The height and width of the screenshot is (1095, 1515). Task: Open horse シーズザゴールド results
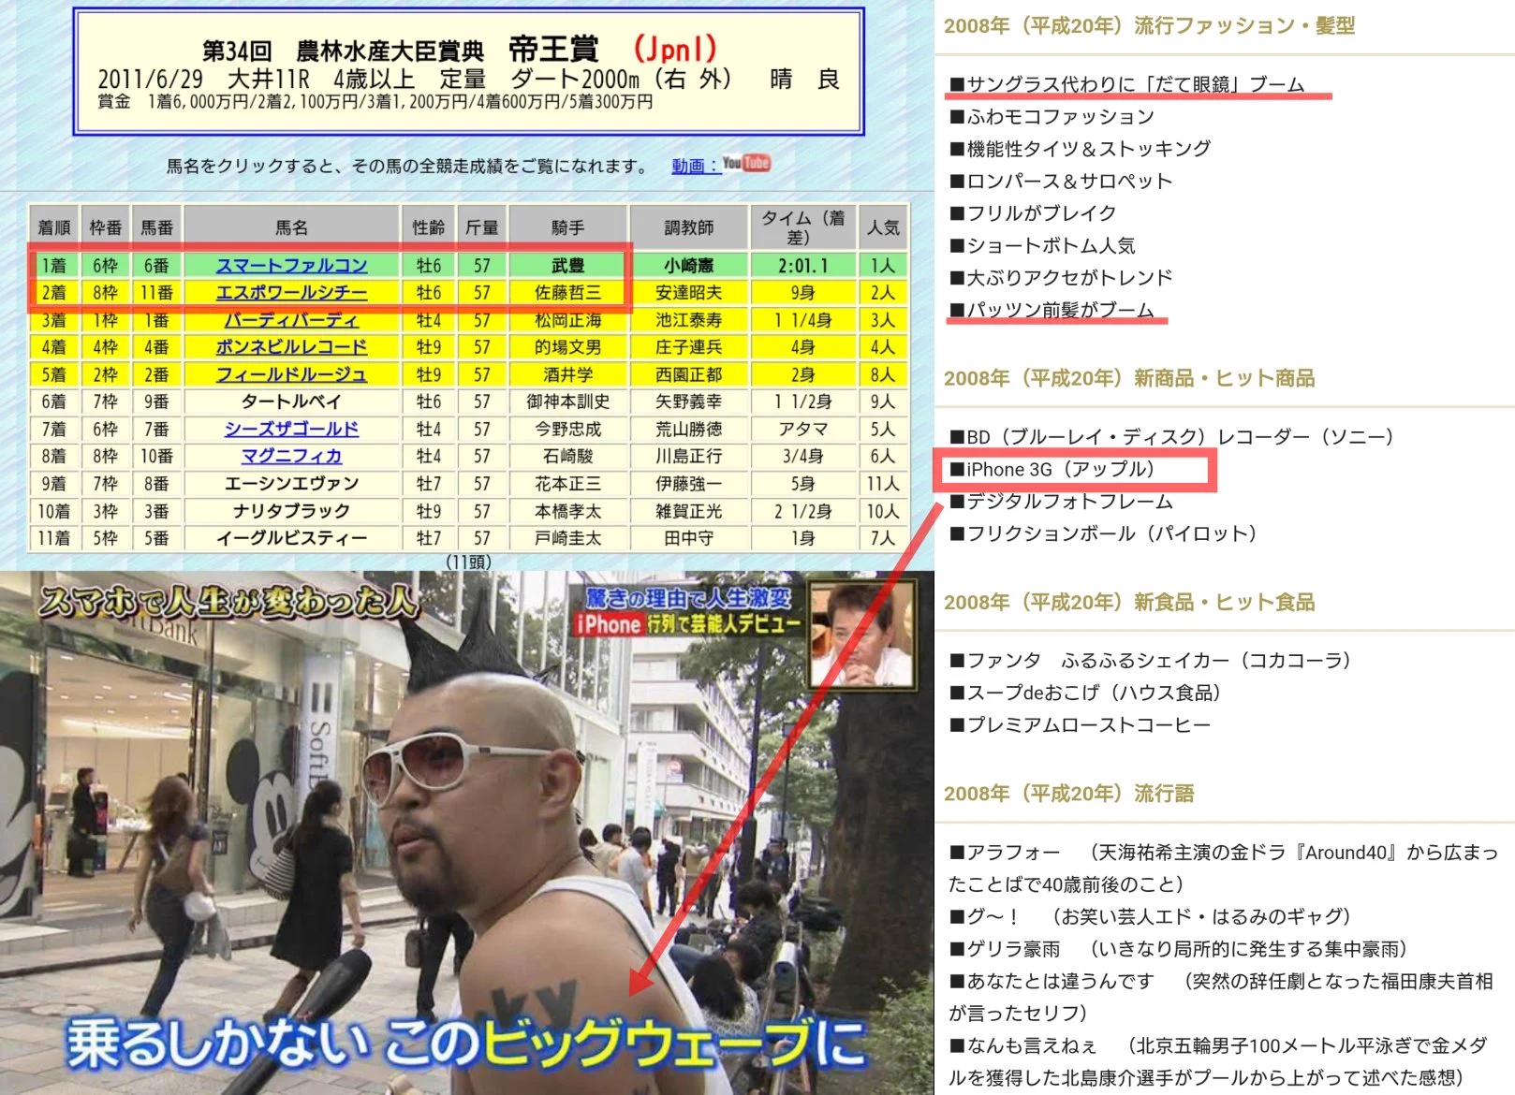291,429
